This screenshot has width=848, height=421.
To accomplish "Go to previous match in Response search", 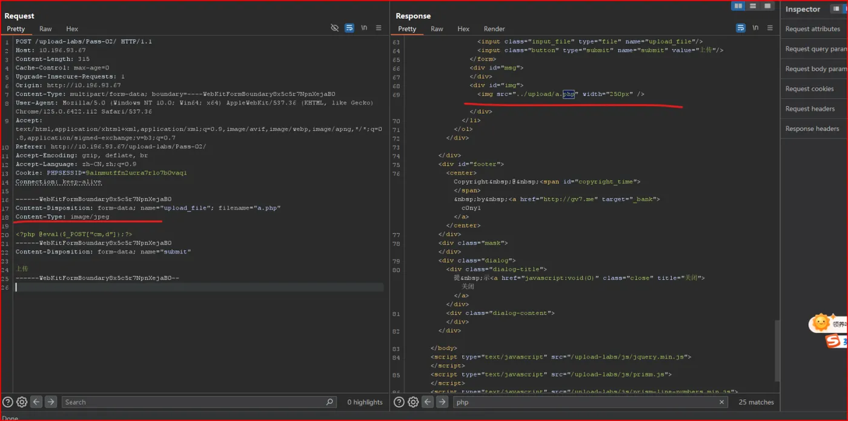I will point(428,402).
